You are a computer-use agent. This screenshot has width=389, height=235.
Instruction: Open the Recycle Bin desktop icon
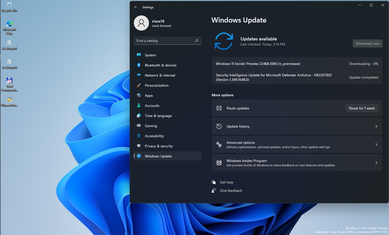(x=9, y=7)
